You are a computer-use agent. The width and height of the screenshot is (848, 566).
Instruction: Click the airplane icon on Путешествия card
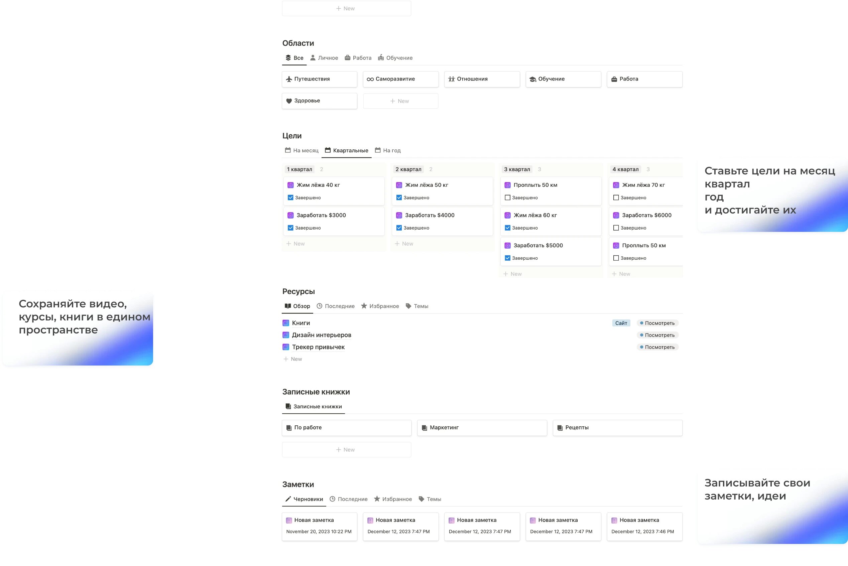pyautogui.click(x=289, y=79)
